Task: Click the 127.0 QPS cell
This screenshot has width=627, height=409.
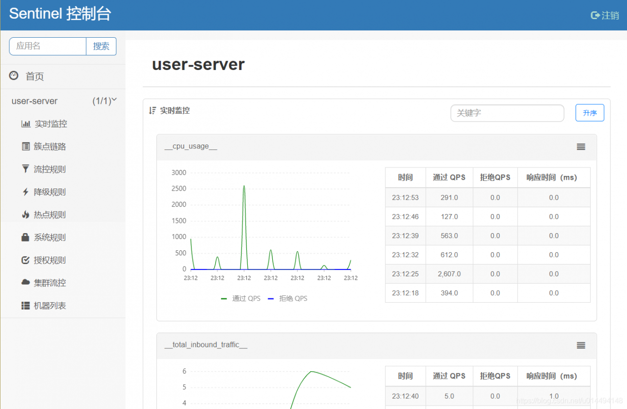Action: pyautogui.click(x=449, y=217)
